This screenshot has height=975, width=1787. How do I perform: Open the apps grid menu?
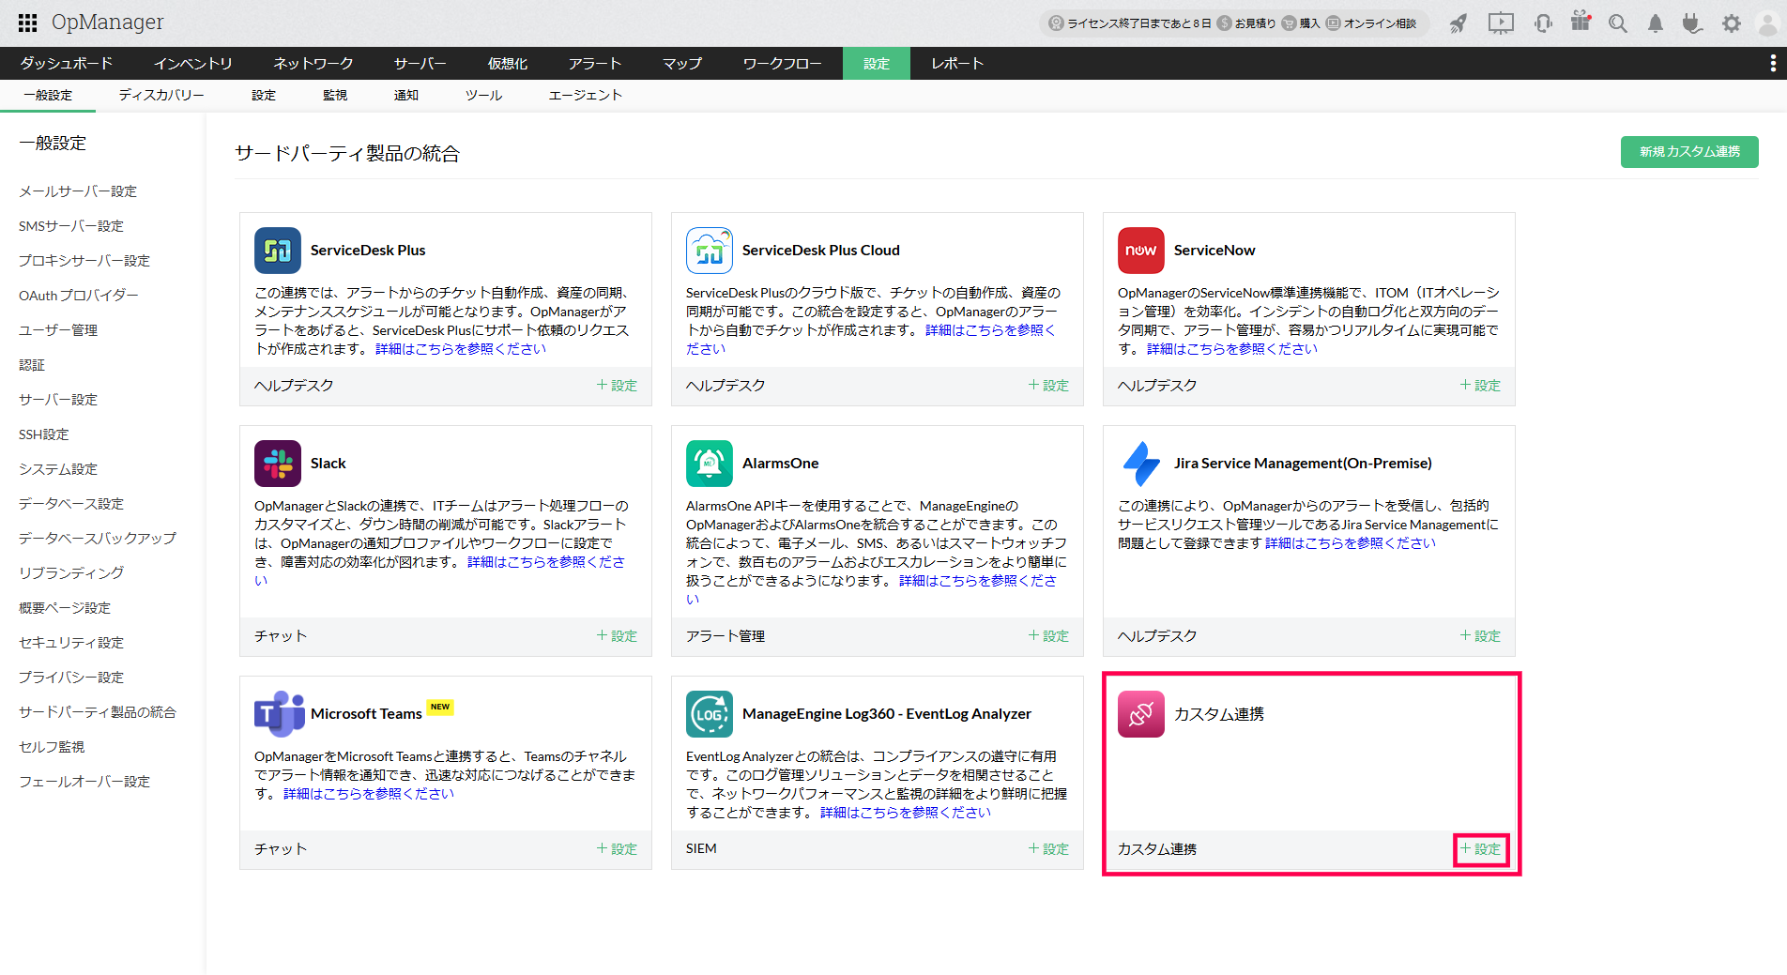pyautogui.click(x=27, y=23)
